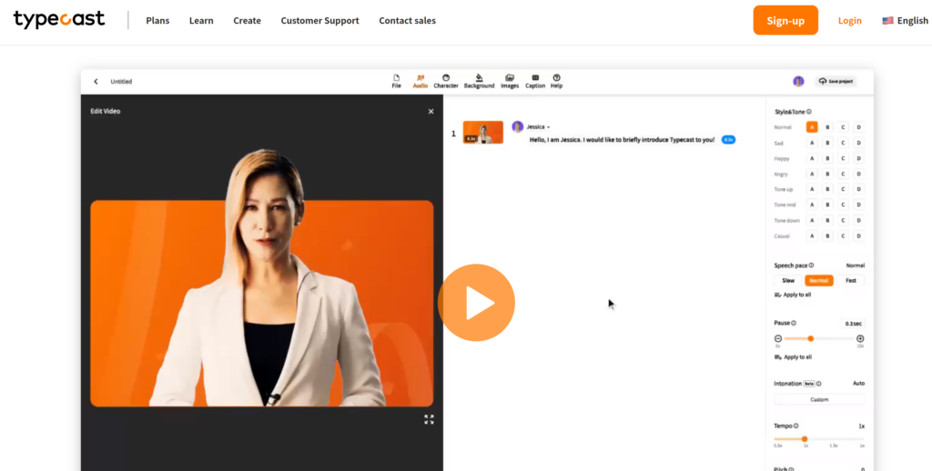Click the Custom intonation button

[x=819, y=400]
